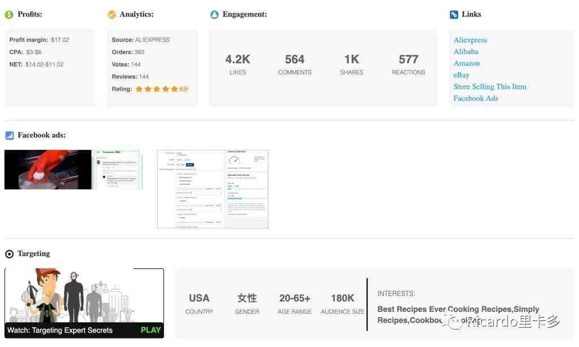Image resolution: width=579 pixels, height=347 pixels.
Task: Click the Facebook ads section heading
Action: (42, 136)
